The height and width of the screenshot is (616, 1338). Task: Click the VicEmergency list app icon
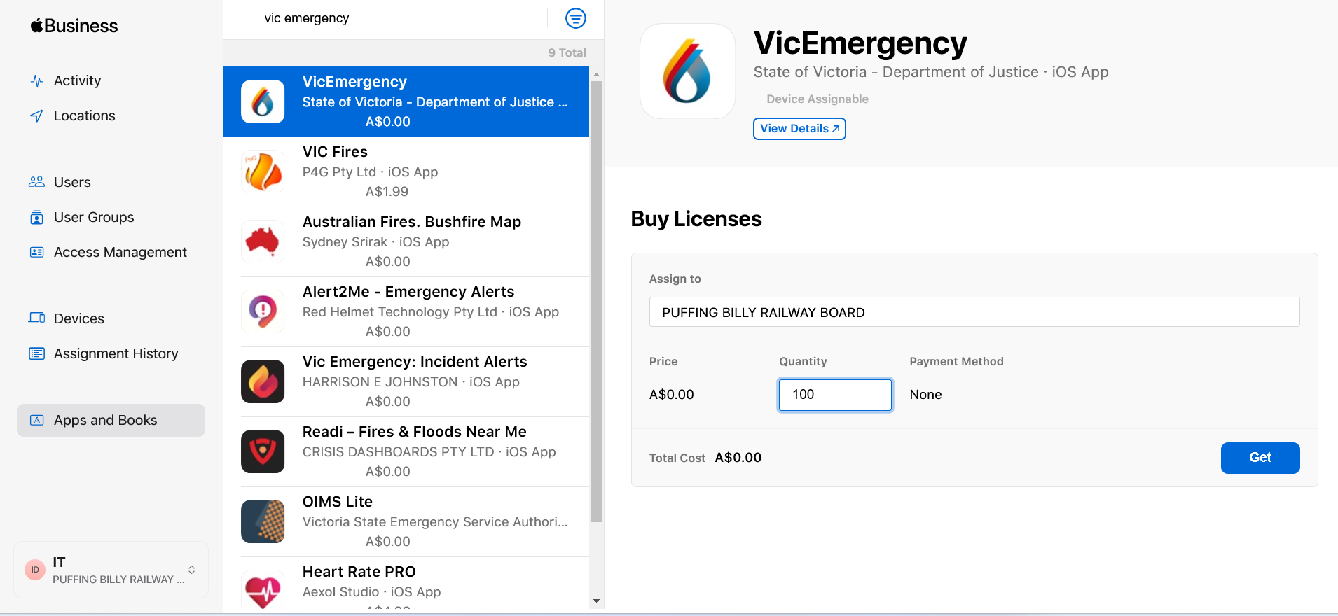coord(263,101)
